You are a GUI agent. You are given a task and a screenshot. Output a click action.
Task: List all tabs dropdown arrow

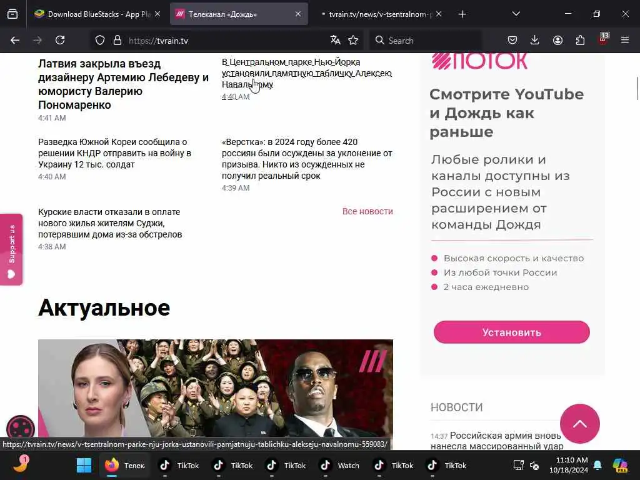coord(516,14)
